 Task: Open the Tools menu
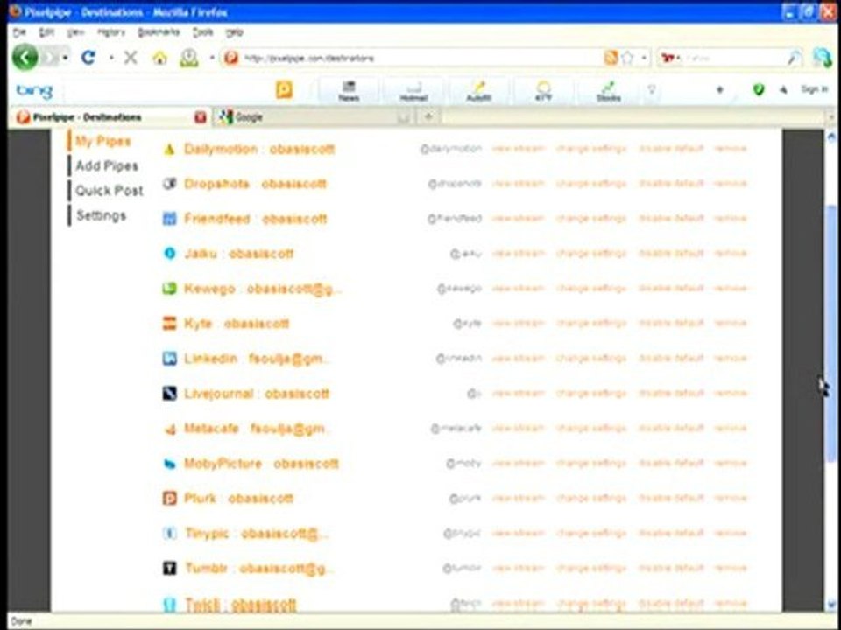click(202, 32)
